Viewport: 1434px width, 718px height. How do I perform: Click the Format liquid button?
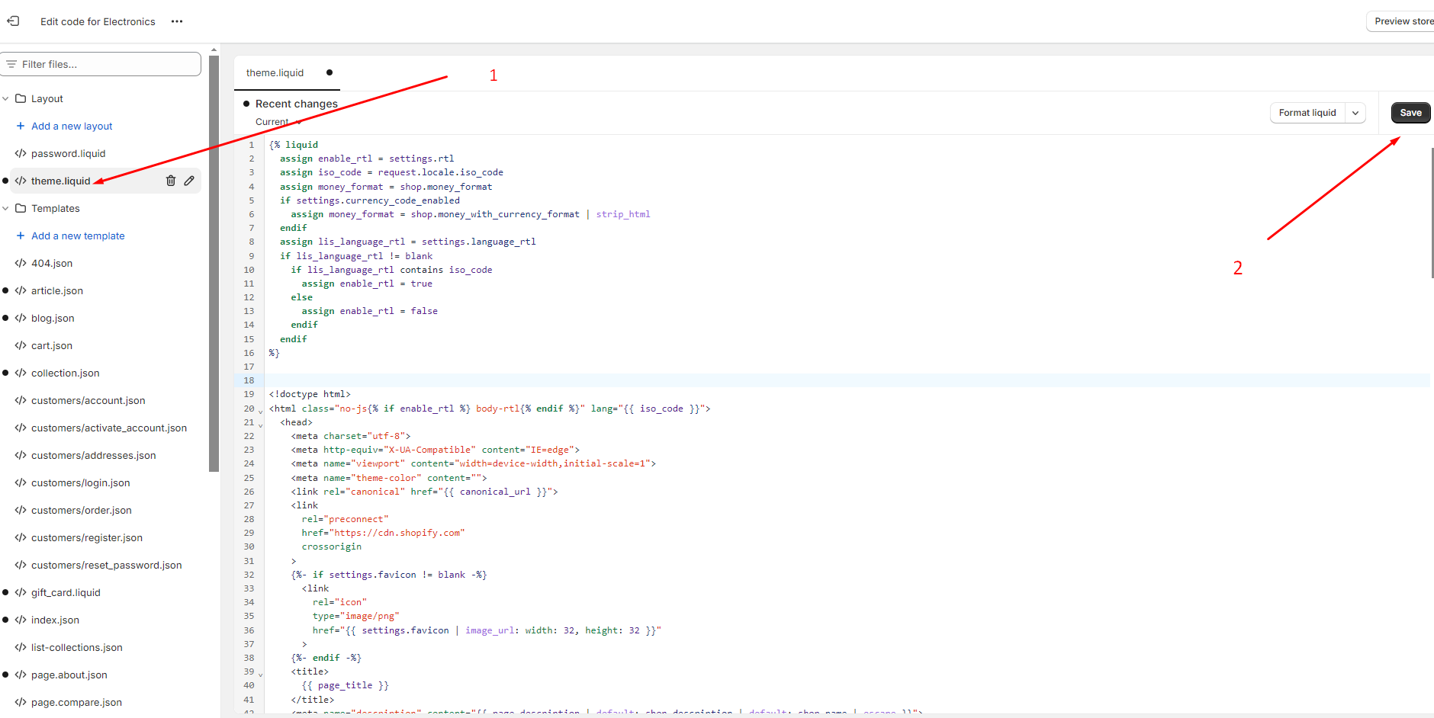pyautogui.click(x=1307, y=113)
